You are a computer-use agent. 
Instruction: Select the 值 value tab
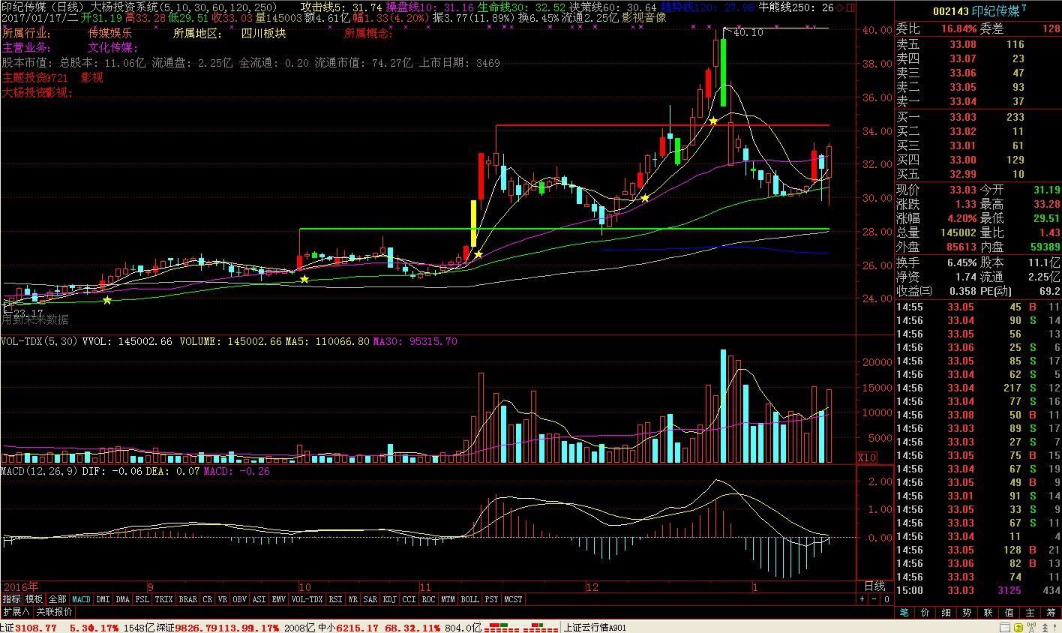[1009, 612]
